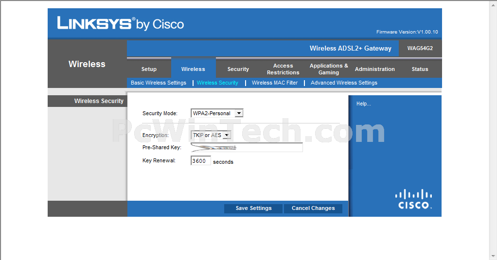Go to Access Restrictions tab
The height and width of the screenshot is (260, 497).
pos(283,69)
